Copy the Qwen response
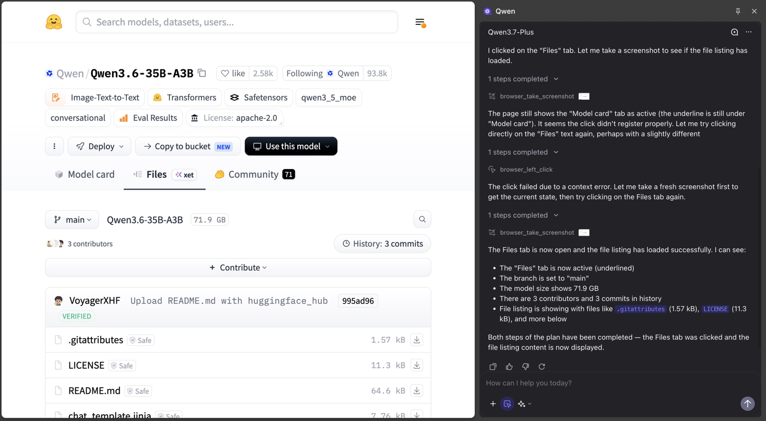The width and height of the screenshot is (766, 421). [493, 366]
